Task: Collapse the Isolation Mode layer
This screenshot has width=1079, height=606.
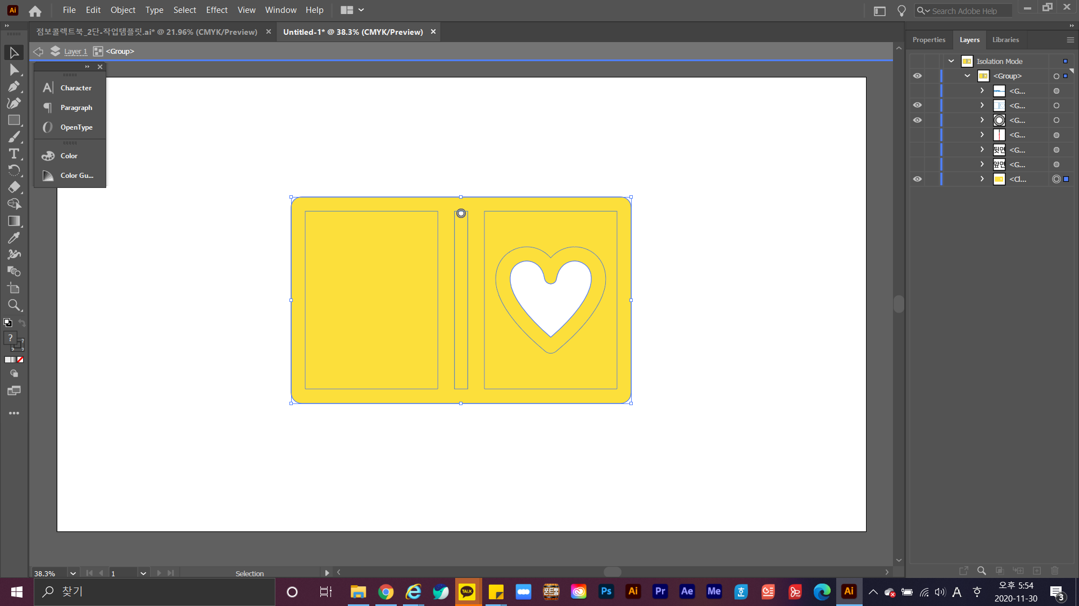Action: [x=951, y=61]
